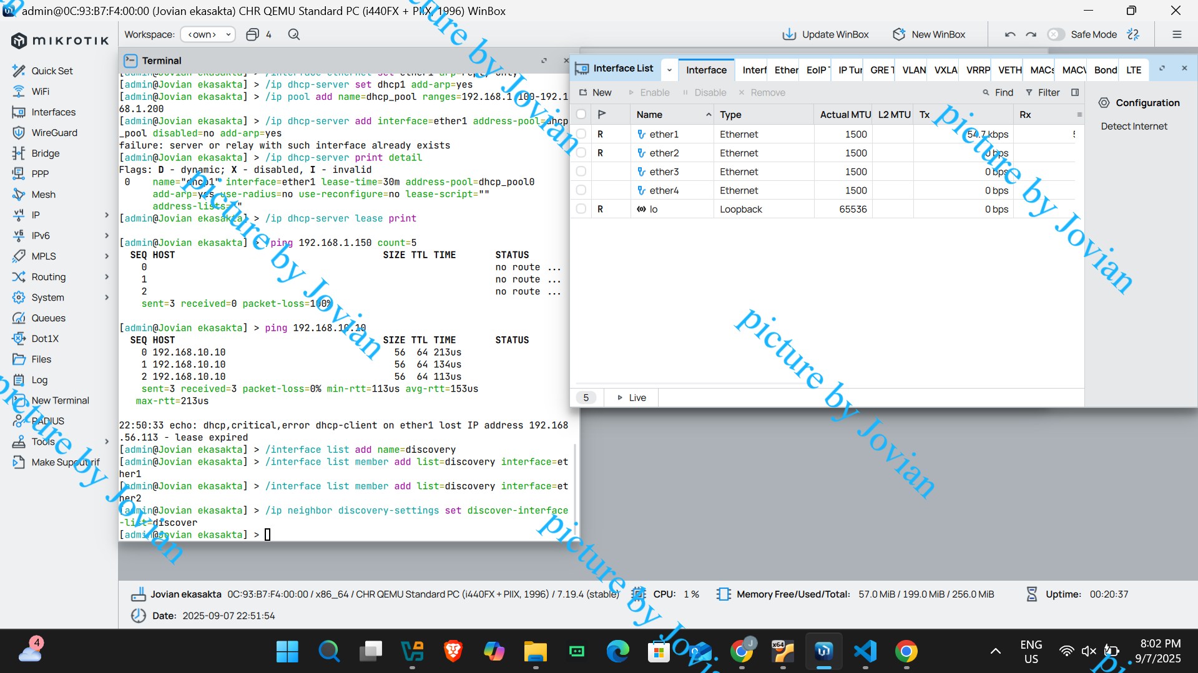Click Update WinBox
This screenshot has width=1198, height=673.
(825, 35)
